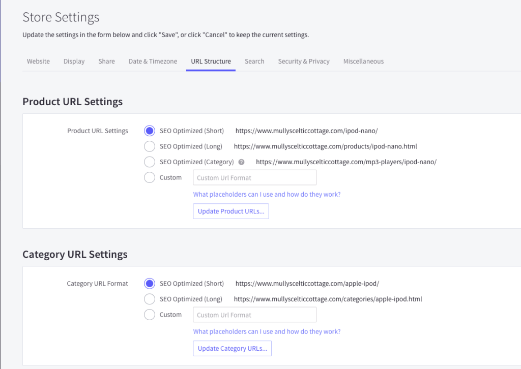Open the Display tab
The height and width of the screenshot is (369, 521).
74,61
